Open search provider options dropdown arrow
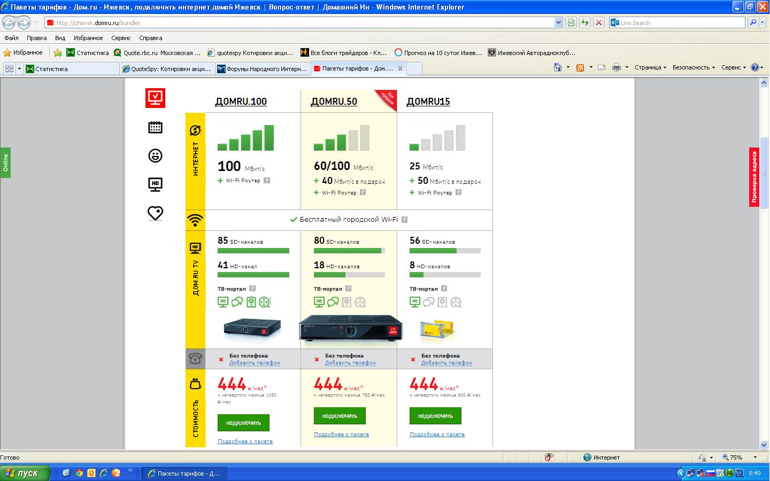The image size is (770, 481). coord(764,22)
